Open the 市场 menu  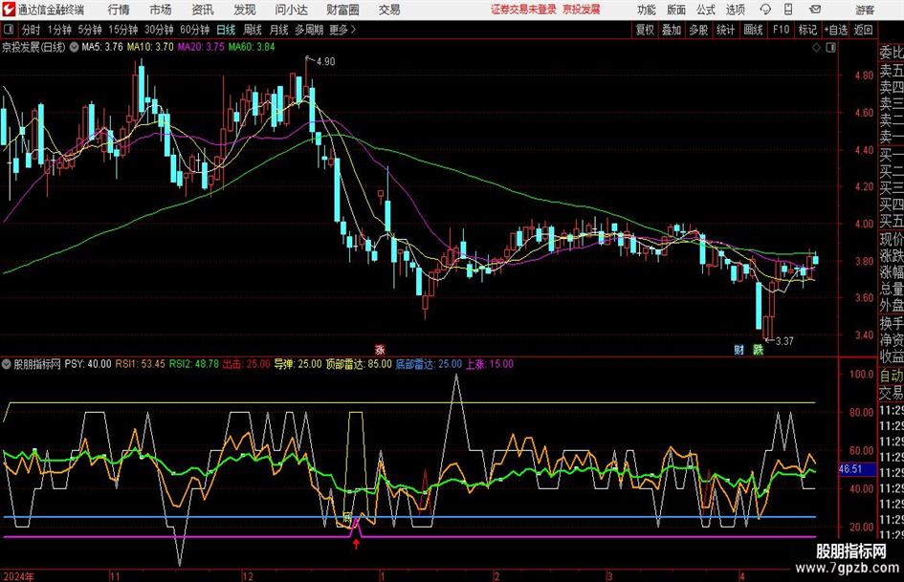161,10
